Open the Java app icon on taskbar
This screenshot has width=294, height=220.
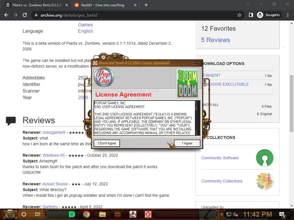point(133,214)
